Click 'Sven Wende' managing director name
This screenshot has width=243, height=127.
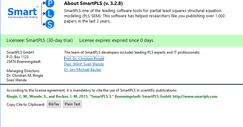(17, 80)
